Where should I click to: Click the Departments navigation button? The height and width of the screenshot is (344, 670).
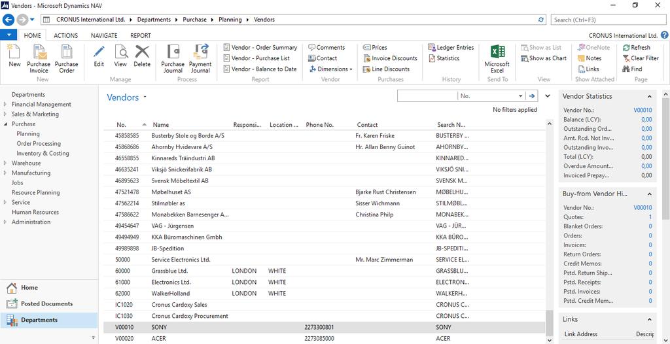[x=48, y=320]
